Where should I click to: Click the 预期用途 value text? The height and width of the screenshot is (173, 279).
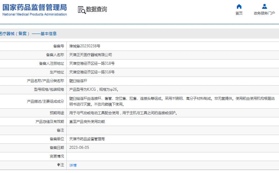(123, 113)
